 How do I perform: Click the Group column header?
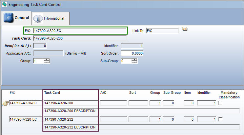(155, 93)
